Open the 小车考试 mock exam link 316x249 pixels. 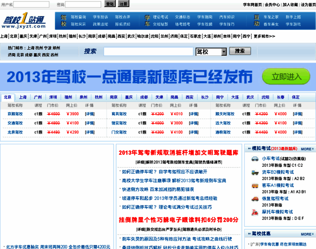271,159
